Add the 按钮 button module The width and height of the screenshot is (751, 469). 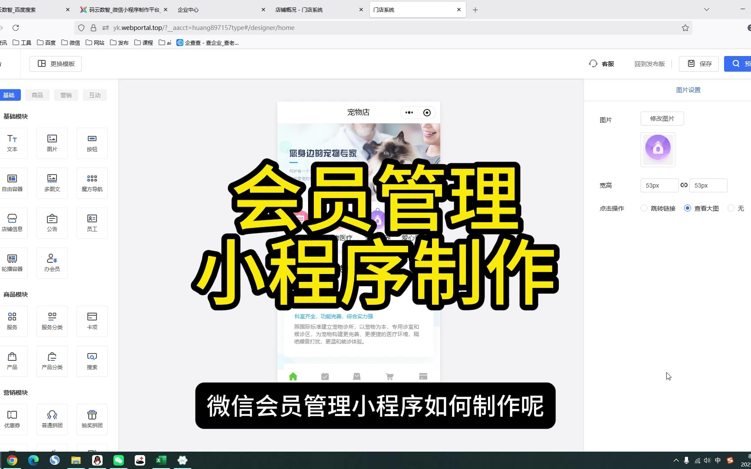click(x=92, y=143)
